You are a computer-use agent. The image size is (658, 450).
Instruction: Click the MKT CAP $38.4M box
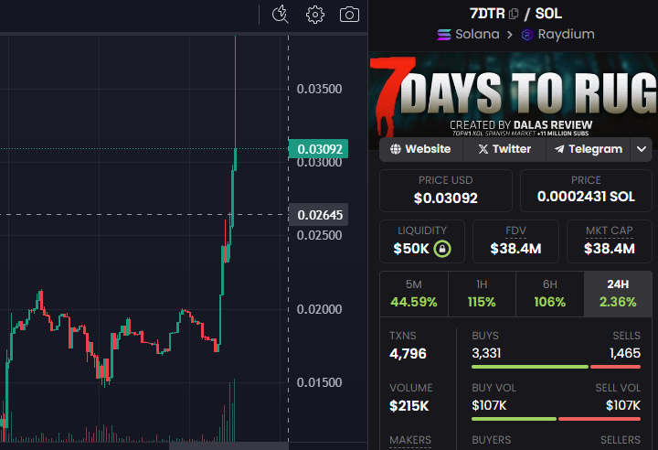coord(610,241)
